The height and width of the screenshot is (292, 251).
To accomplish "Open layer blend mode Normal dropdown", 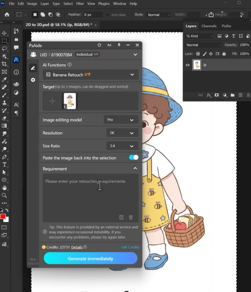I will (x=204, y=45).
